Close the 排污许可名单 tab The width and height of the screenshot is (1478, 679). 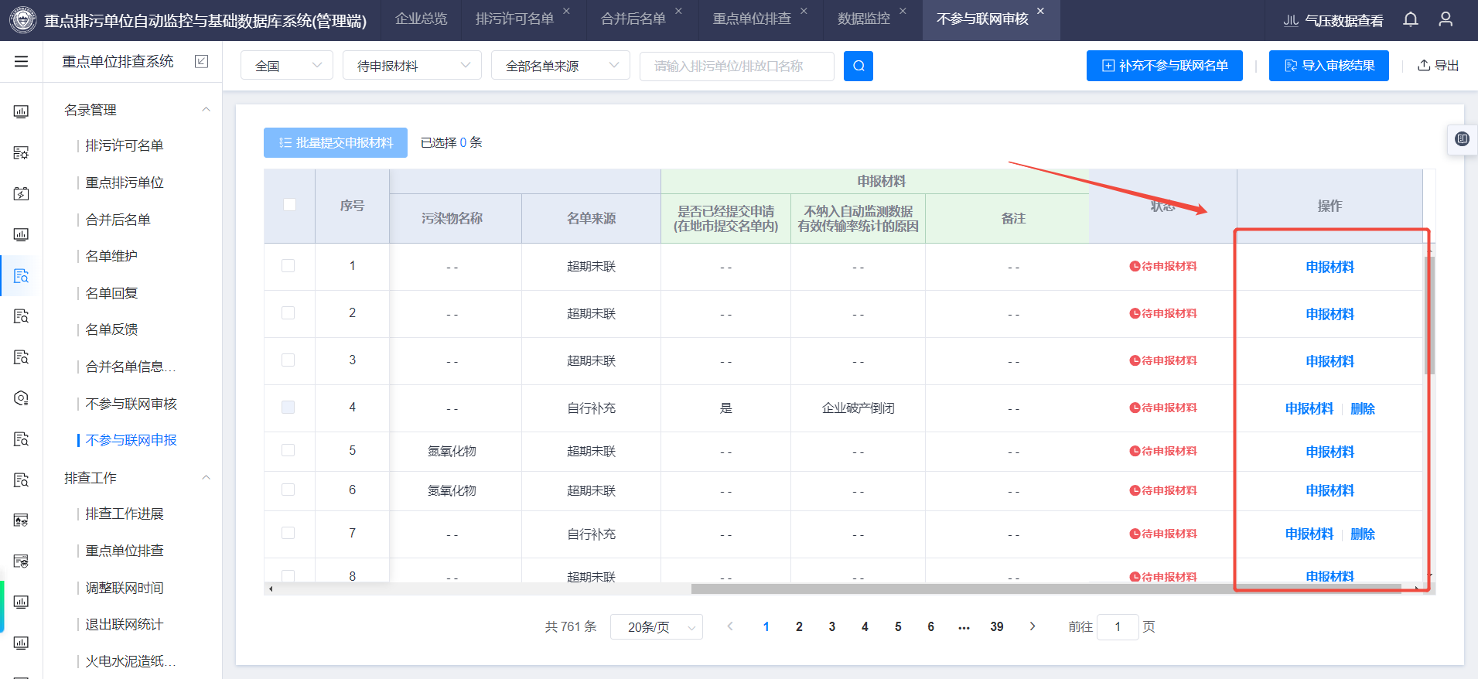[x=567, y=11]
